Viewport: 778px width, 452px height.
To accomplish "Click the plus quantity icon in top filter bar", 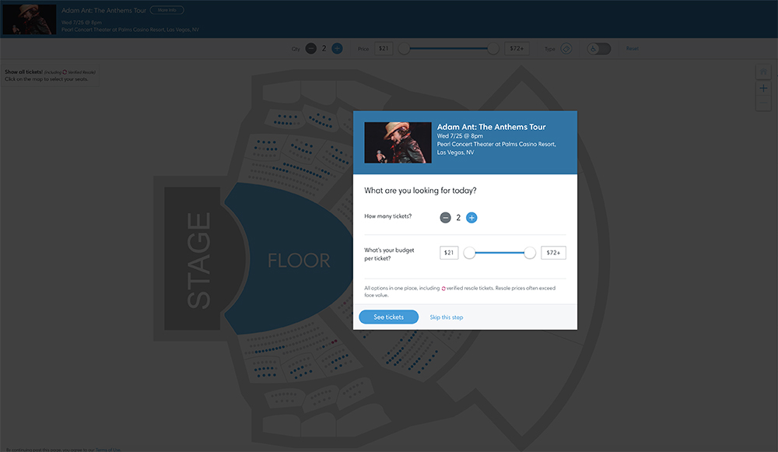I will 337,48.
